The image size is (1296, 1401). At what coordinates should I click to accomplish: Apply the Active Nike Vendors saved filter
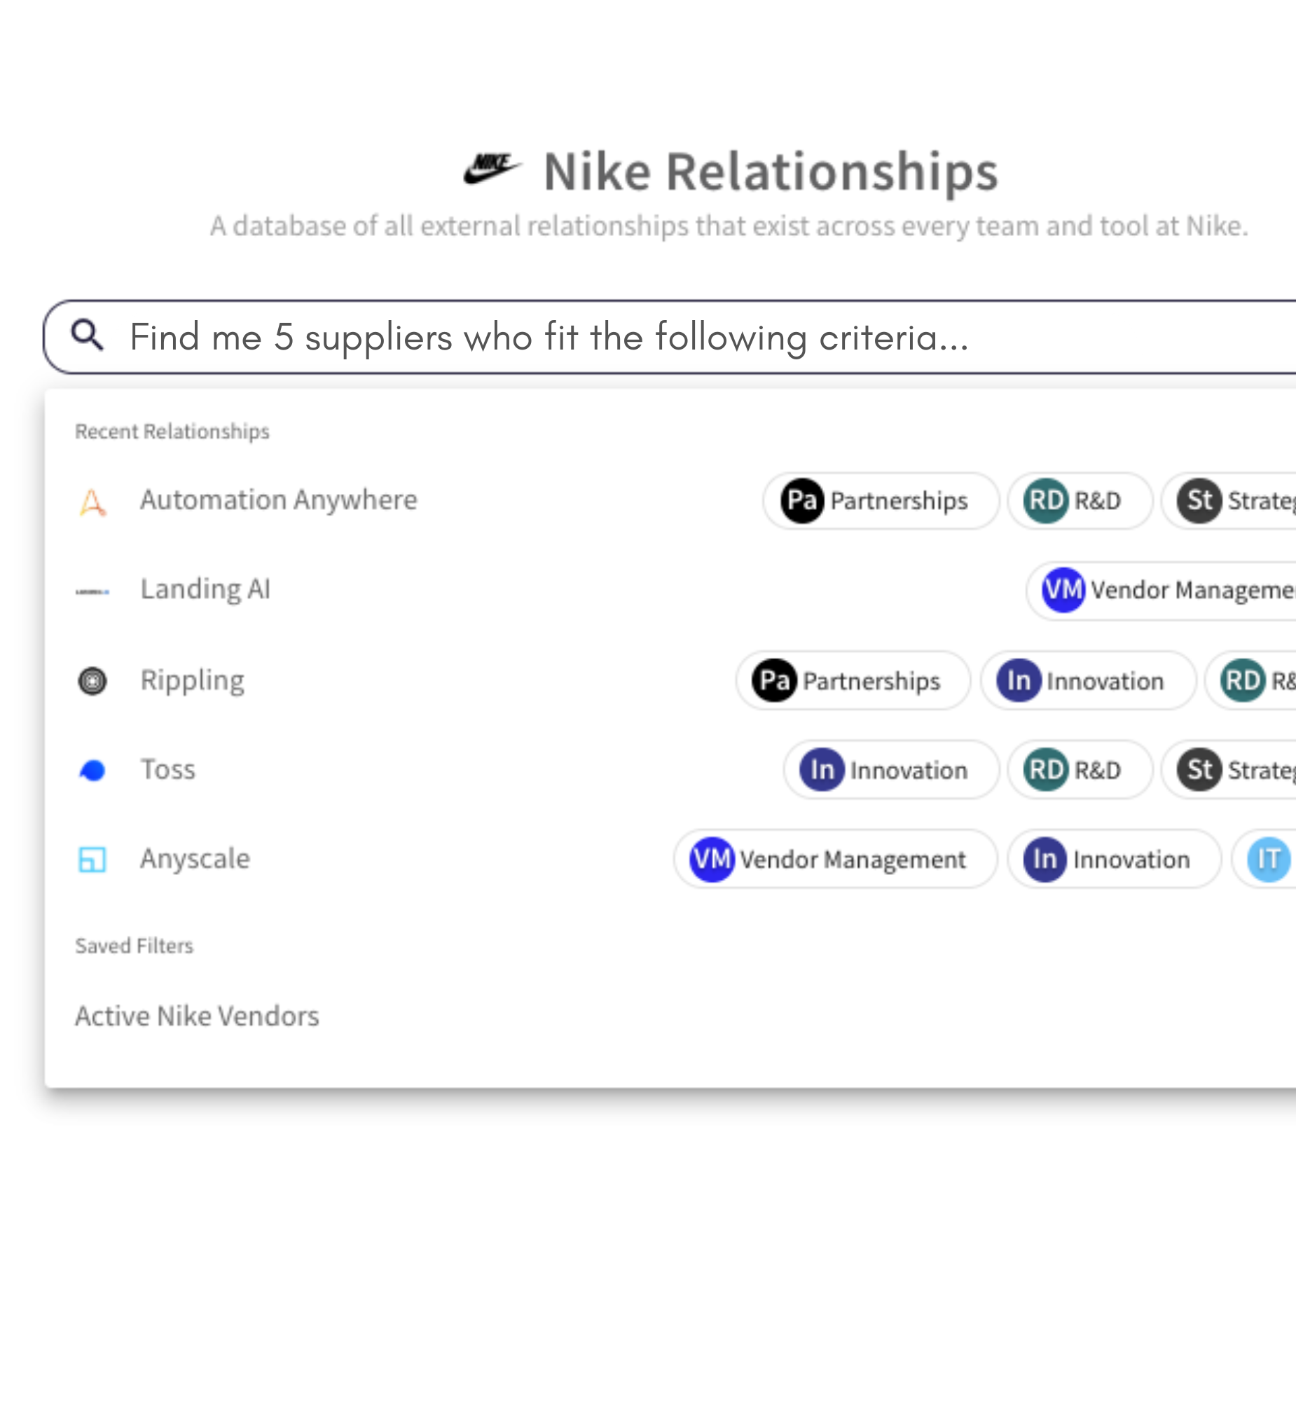coord(197,1016)
